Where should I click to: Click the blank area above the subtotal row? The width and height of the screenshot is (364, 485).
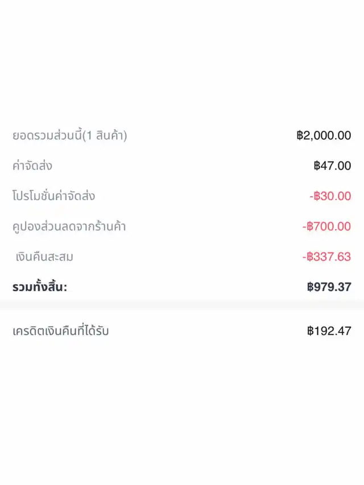(182, 63)
